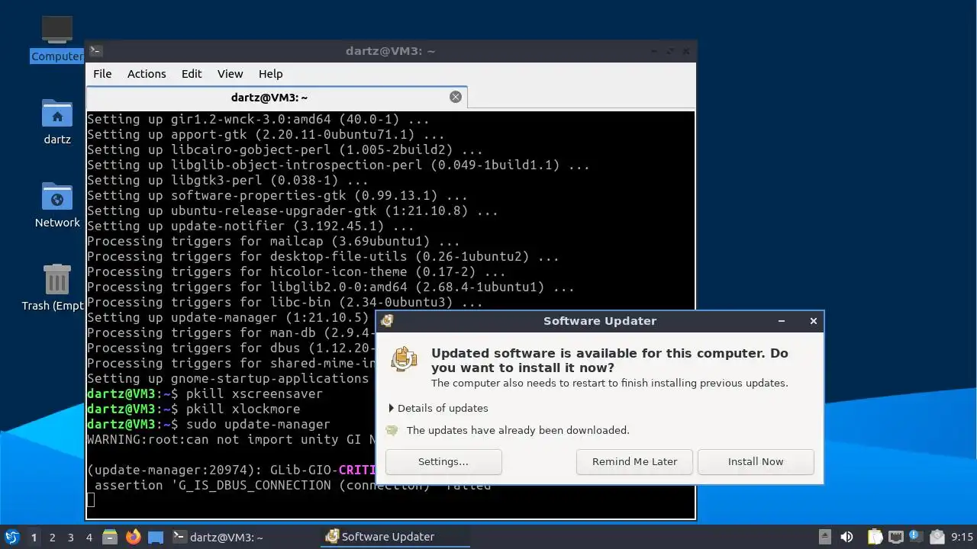
Task: Click the 'computer also needs to restart' message
Action: tap(610, 383)
